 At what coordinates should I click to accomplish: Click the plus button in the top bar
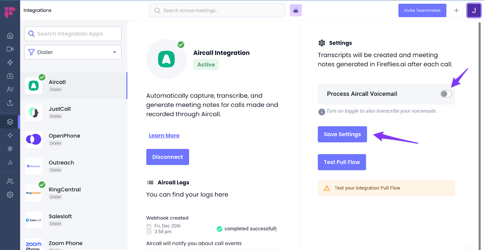pos(456,11)
